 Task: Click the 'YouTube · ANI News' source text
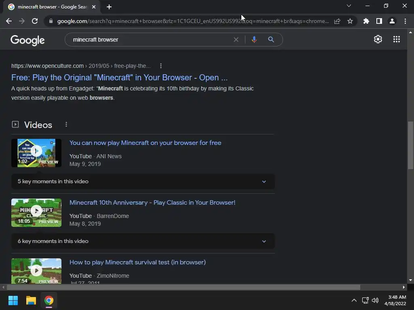95,156
